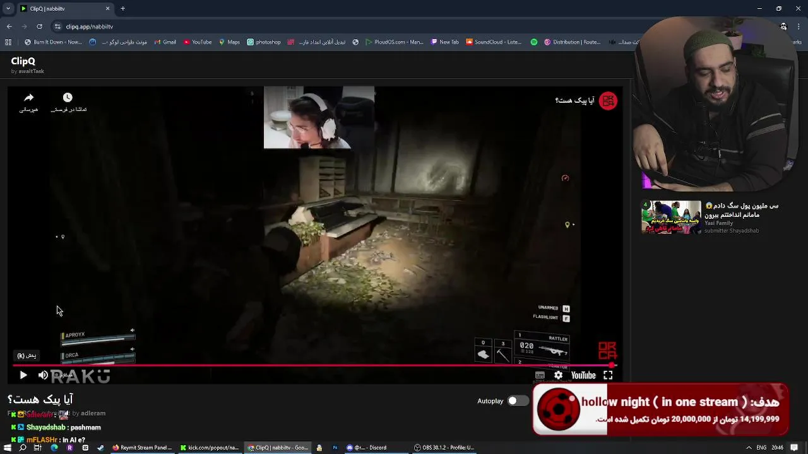Viewport: 808px width, 454px height.
Task: Close the ClipQ | nabbitv tab
Action: [x=107, y=9]
